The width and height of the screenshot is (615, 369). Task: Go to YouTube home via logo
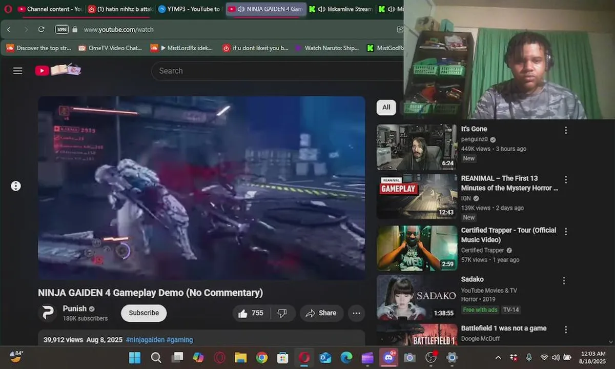point(57,70)
